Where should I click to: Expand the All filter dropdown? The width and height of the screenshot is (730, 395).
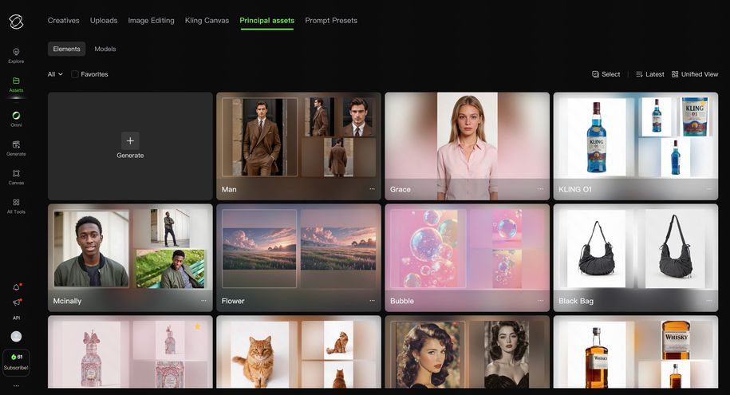click(55, 74)
